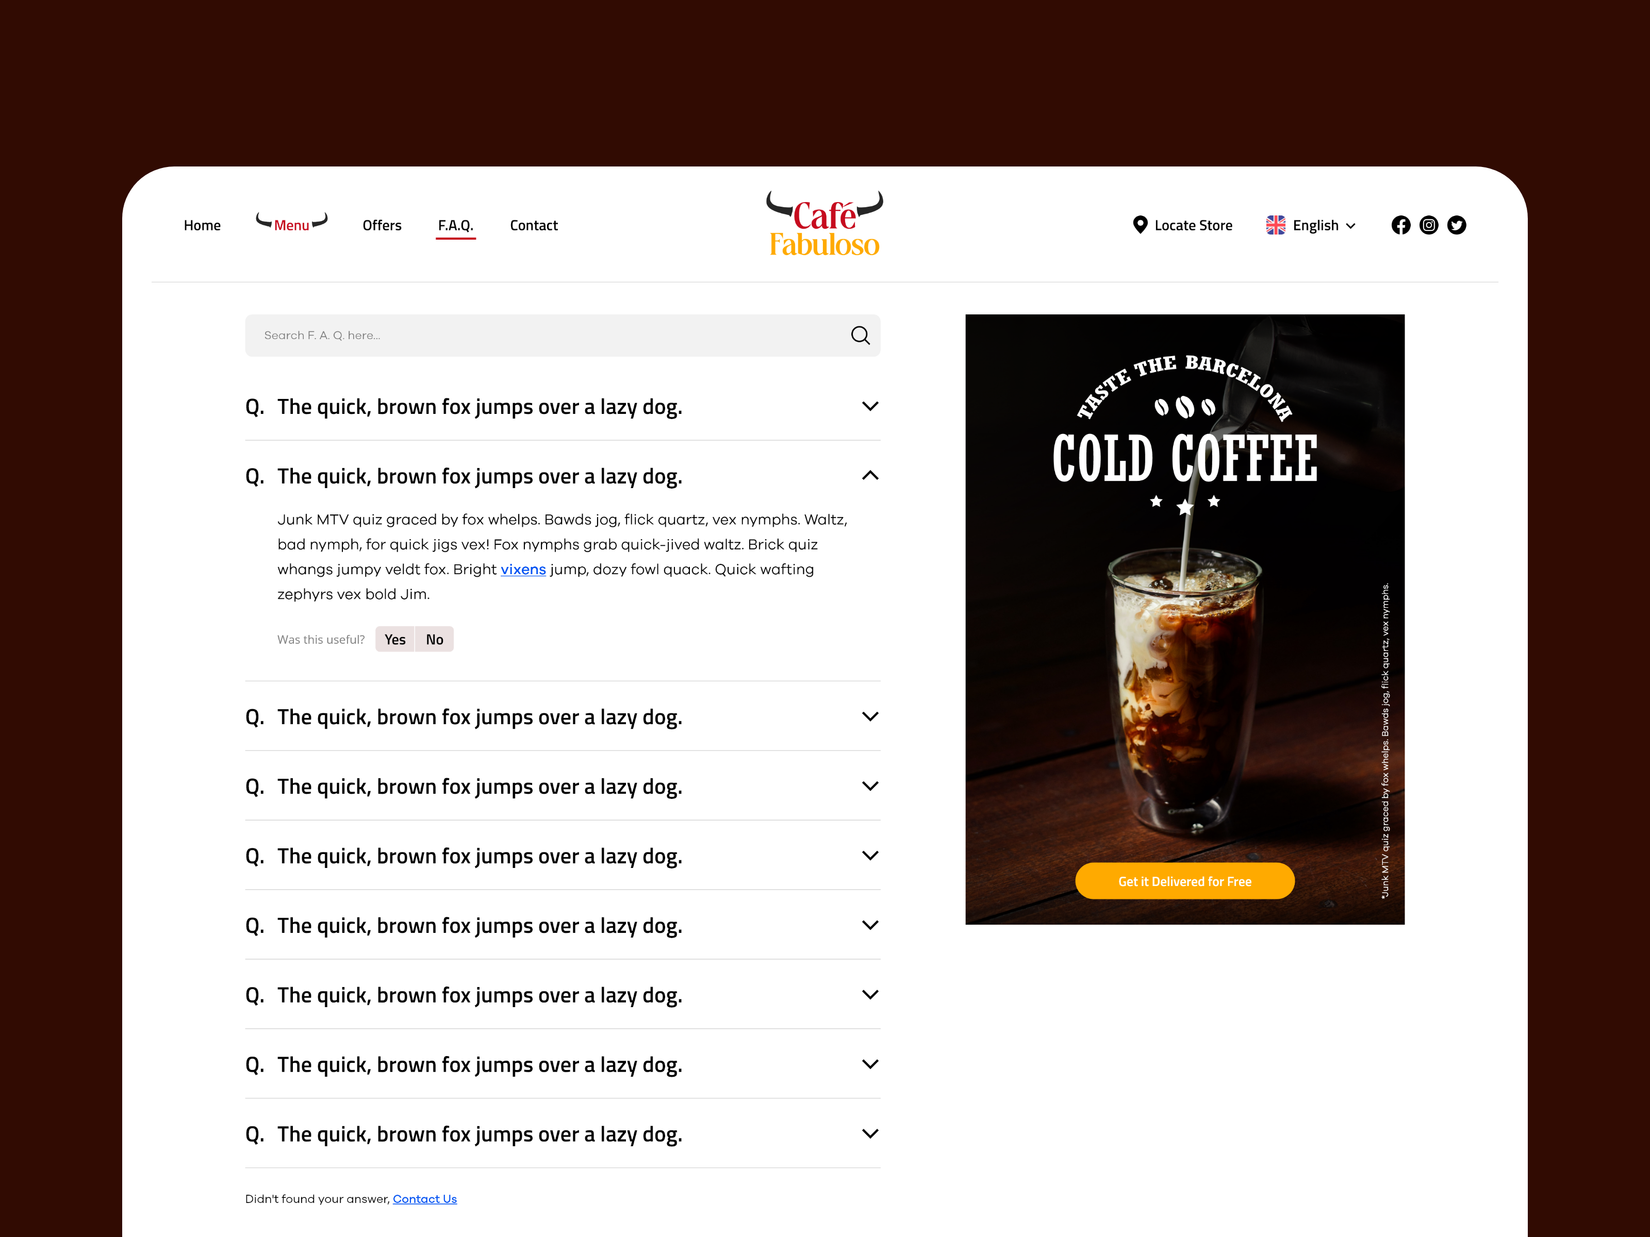Go to the Offers page
Viewport: 1650px width, 1237px height.
[x=381, y=225]
